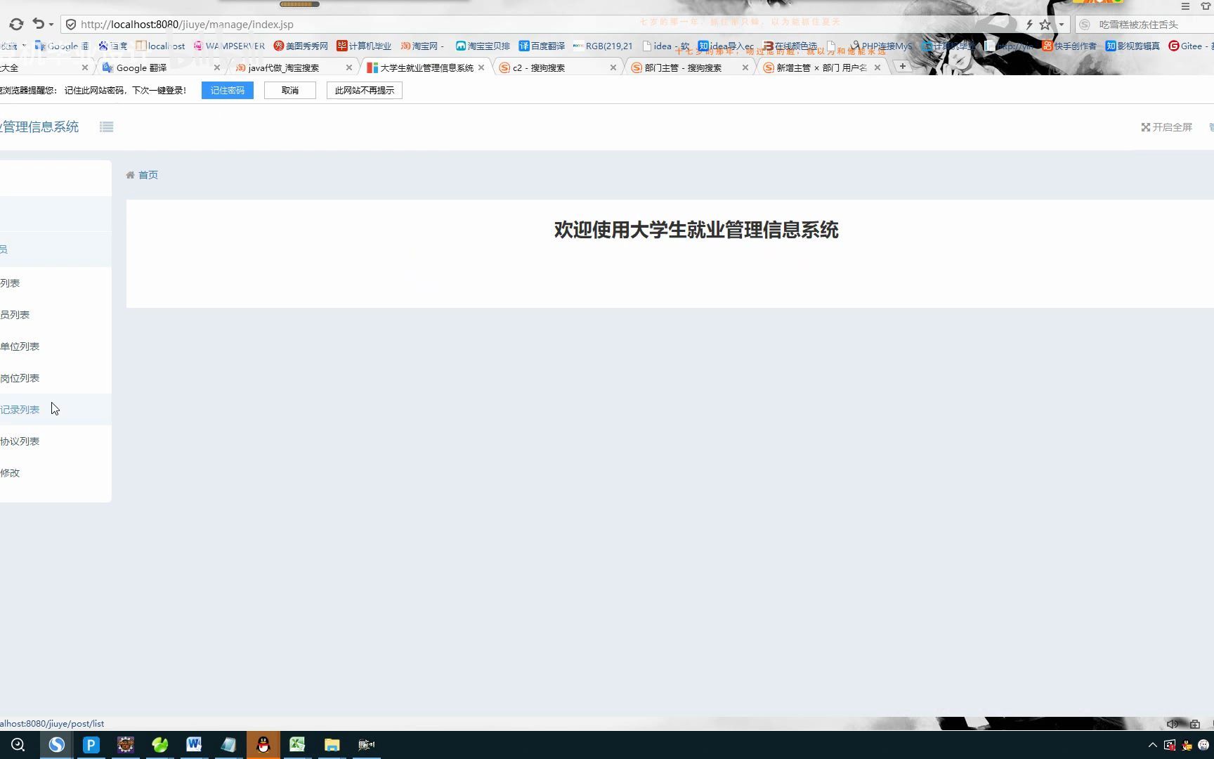The width and height of the screenshot is (1214, 759).
Task: Click the page loading progress bar at top
Action: (x=299, y=3)
